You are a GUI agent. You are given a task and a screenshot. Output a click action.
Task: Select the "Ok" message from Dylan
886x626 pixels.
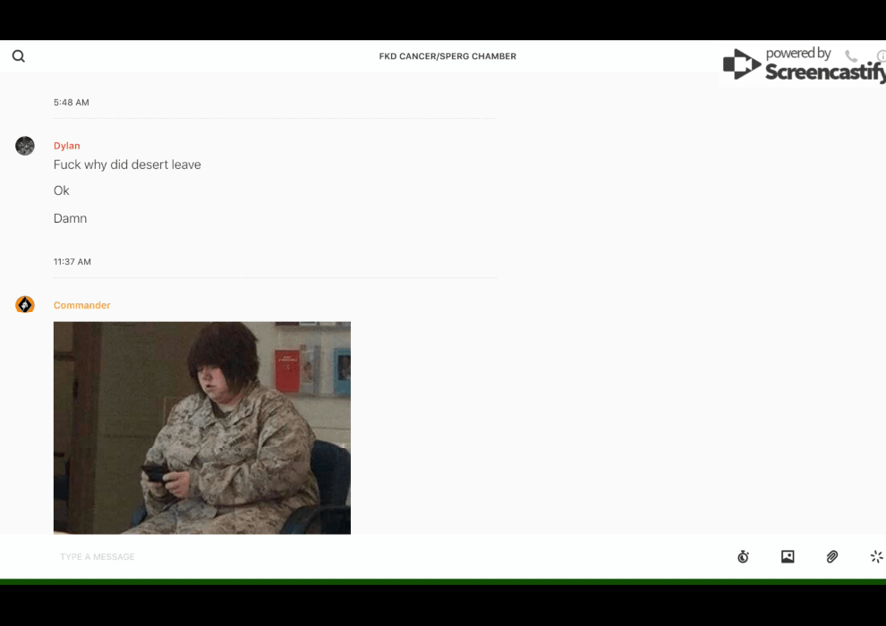[x=62, y=190]
